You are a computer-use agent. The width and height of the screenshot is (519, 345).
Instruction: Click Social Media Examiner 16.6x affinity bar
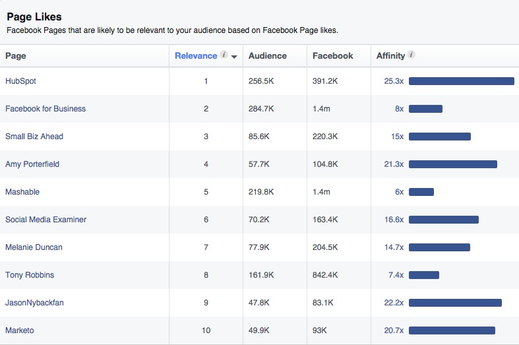444,220
